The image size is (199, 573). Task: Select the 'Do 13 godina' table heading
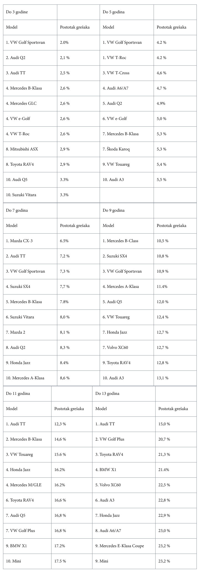(107, 393)
